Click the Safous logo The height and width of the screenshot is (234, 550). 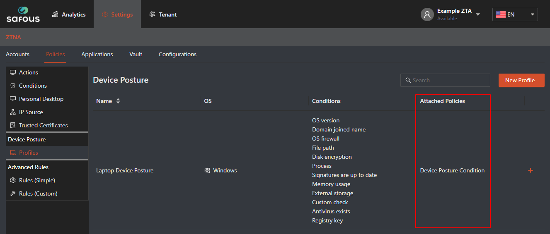[23, 14]
